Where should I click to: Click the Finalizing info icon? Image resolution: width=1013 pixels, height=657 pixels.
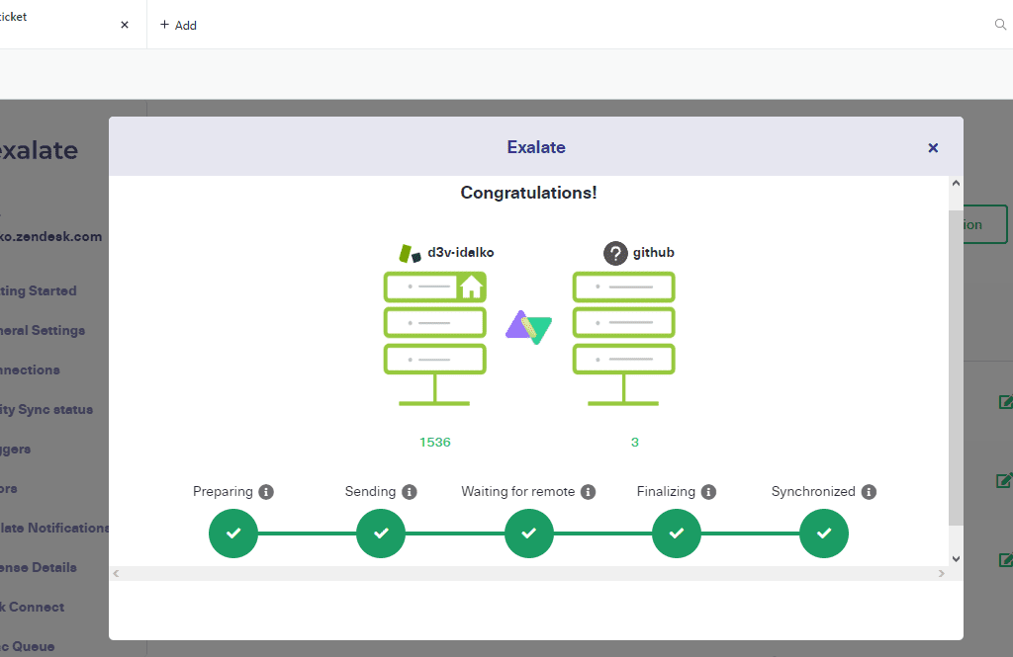click(x=708, y=492)
